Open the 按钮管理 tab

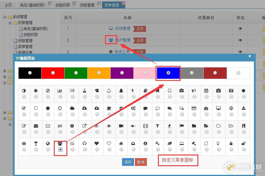(x=87, y=5)
